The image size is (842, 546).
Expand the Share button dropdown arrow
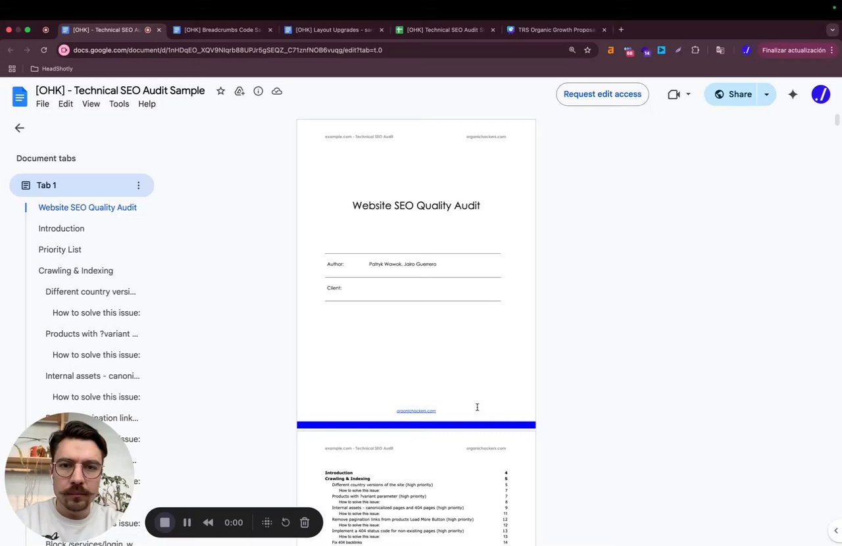pos(766,94)
